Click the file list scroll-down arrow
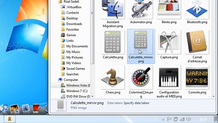 coord(214,96)
